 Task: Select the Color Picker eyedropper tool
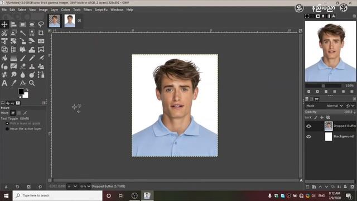(x=13, y=83)
